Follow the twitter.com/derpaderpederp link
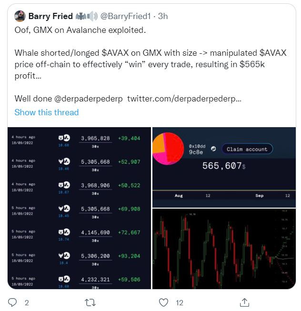 click(x=184, y=100)
